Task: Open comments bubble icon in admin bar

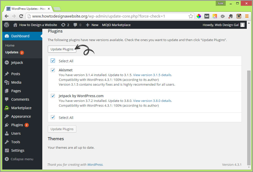Action: coord(75,25)
